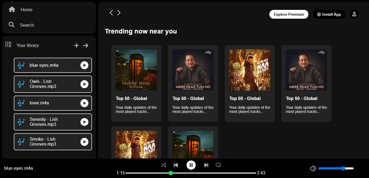
Task: Toggle repeat mode
Action: coord(218,165)
